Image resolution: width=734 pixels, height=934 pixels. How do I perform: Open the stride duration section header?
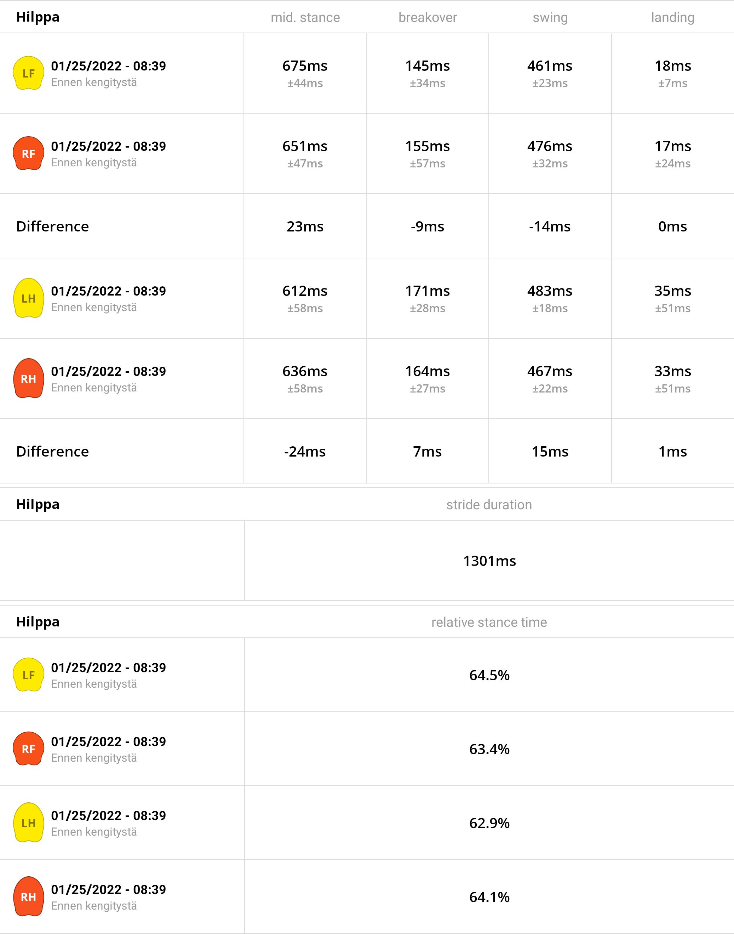click(x=489, y=504)
